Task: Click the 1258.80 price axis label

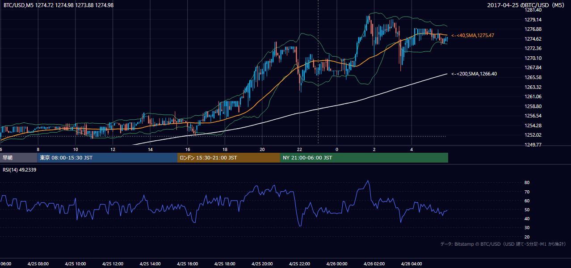Action: 533,106
